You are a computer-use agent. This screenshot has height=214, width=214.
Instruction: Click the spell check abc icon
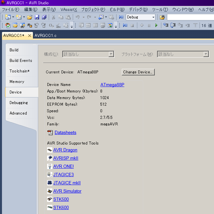59,25
